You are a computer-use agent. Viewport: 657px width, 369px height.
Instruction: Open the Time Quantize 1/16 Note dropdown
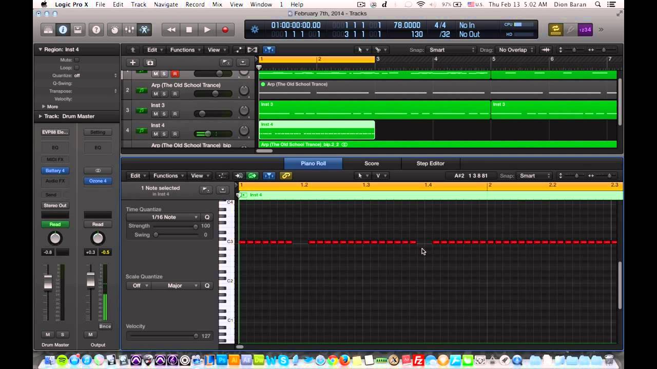coord(163,217)
